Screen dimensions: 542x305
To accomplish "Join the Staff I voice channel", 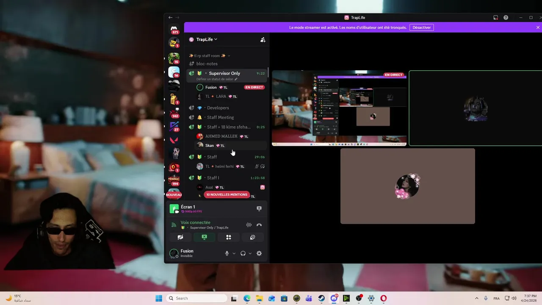I will (x=227, y=177).
